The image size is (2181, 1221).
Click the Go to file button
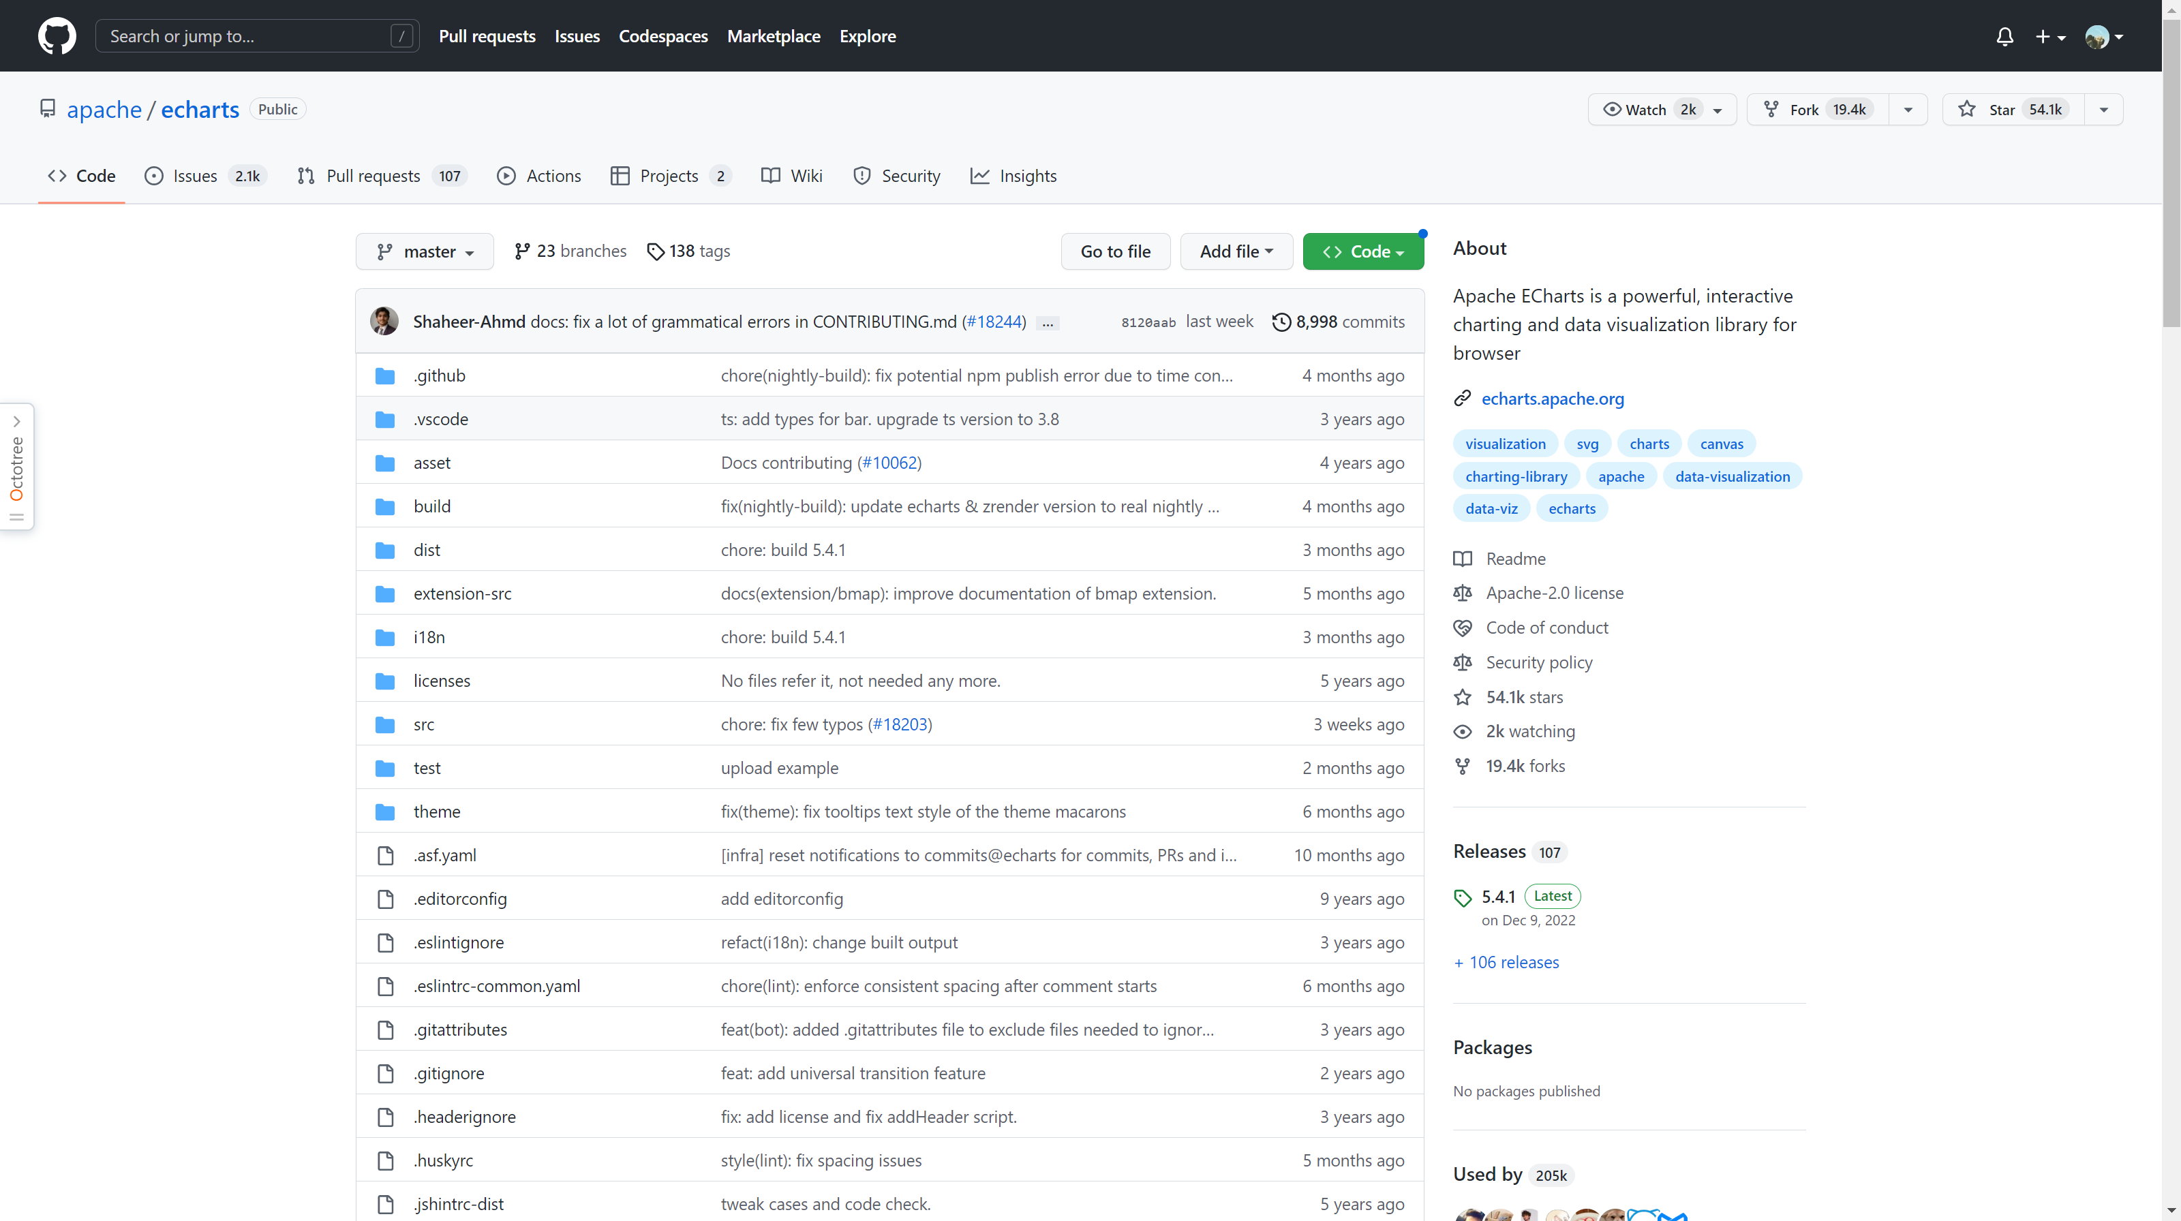coord(1115,251)
